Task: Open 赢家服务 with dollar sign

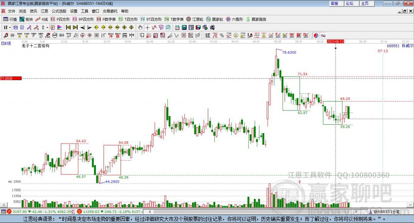Action: coord(256,19)
